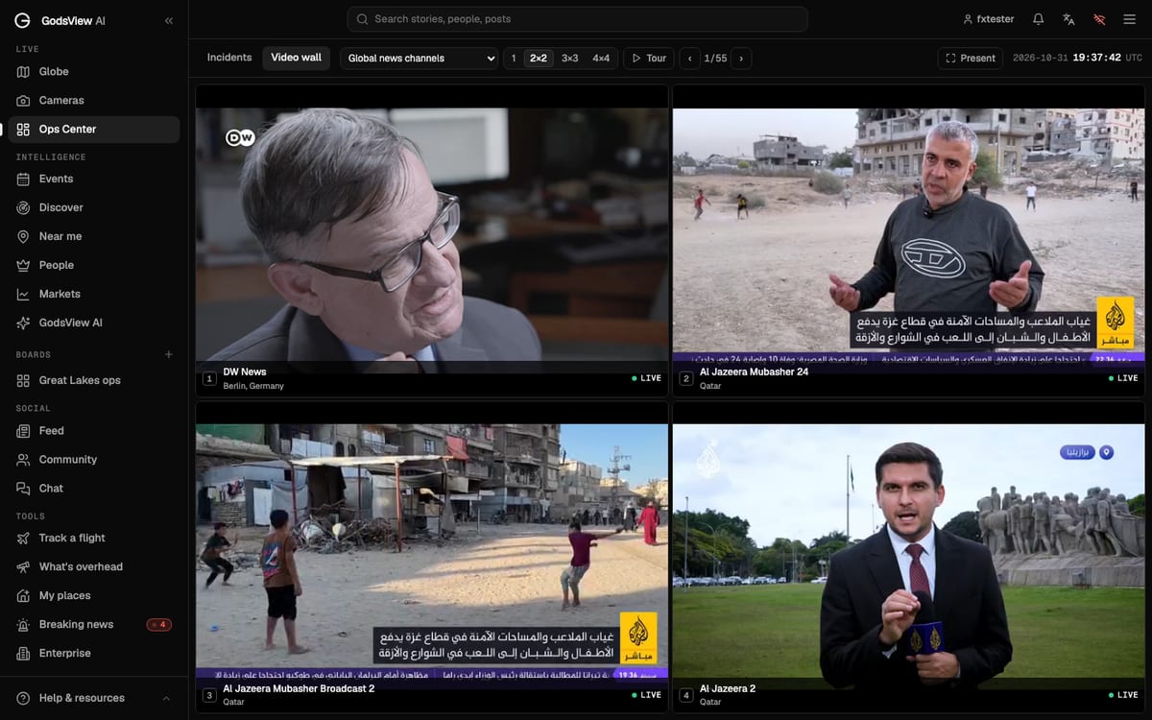Open GodsView AI assistant in the sidebar

click(x=93, y=323)
